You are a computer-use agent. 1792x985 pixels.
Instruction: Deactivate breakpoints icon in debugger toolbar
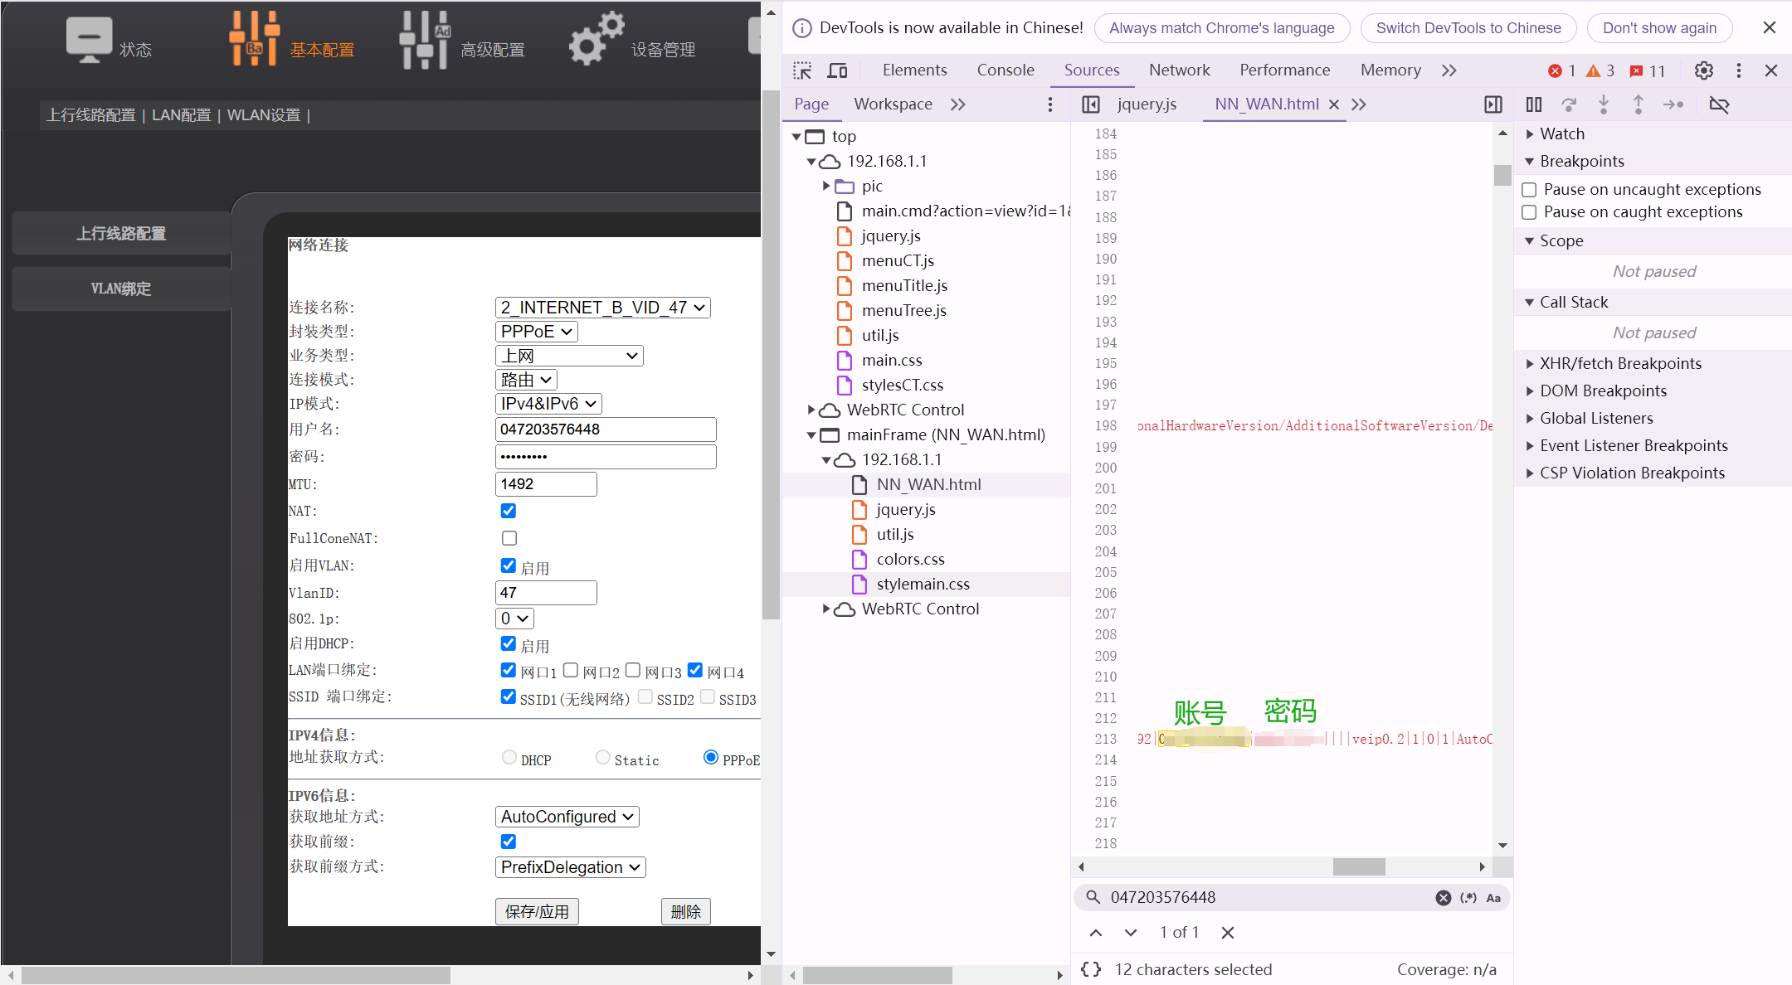tap(1719, 104)
